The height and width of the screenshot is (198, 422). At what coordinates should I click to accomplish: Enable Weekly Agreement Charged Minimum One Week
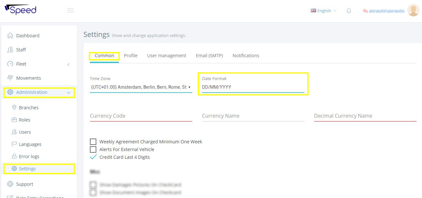point(93,142)
